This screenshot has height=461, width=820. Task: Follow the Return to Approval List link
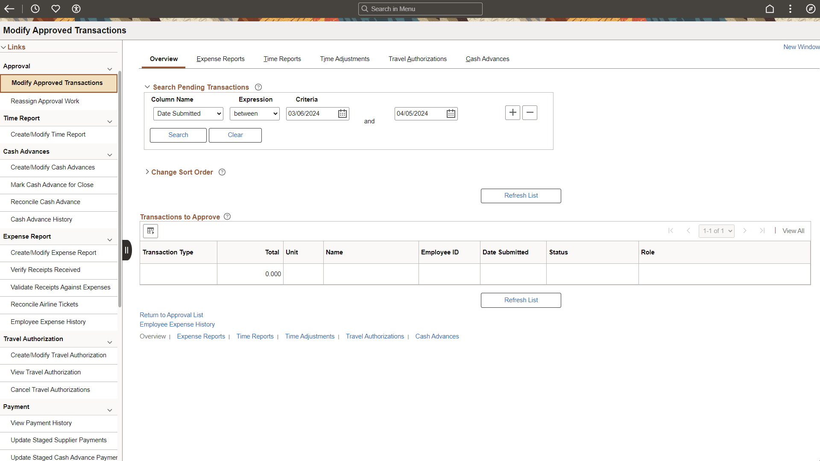click(x=171, y=315)
